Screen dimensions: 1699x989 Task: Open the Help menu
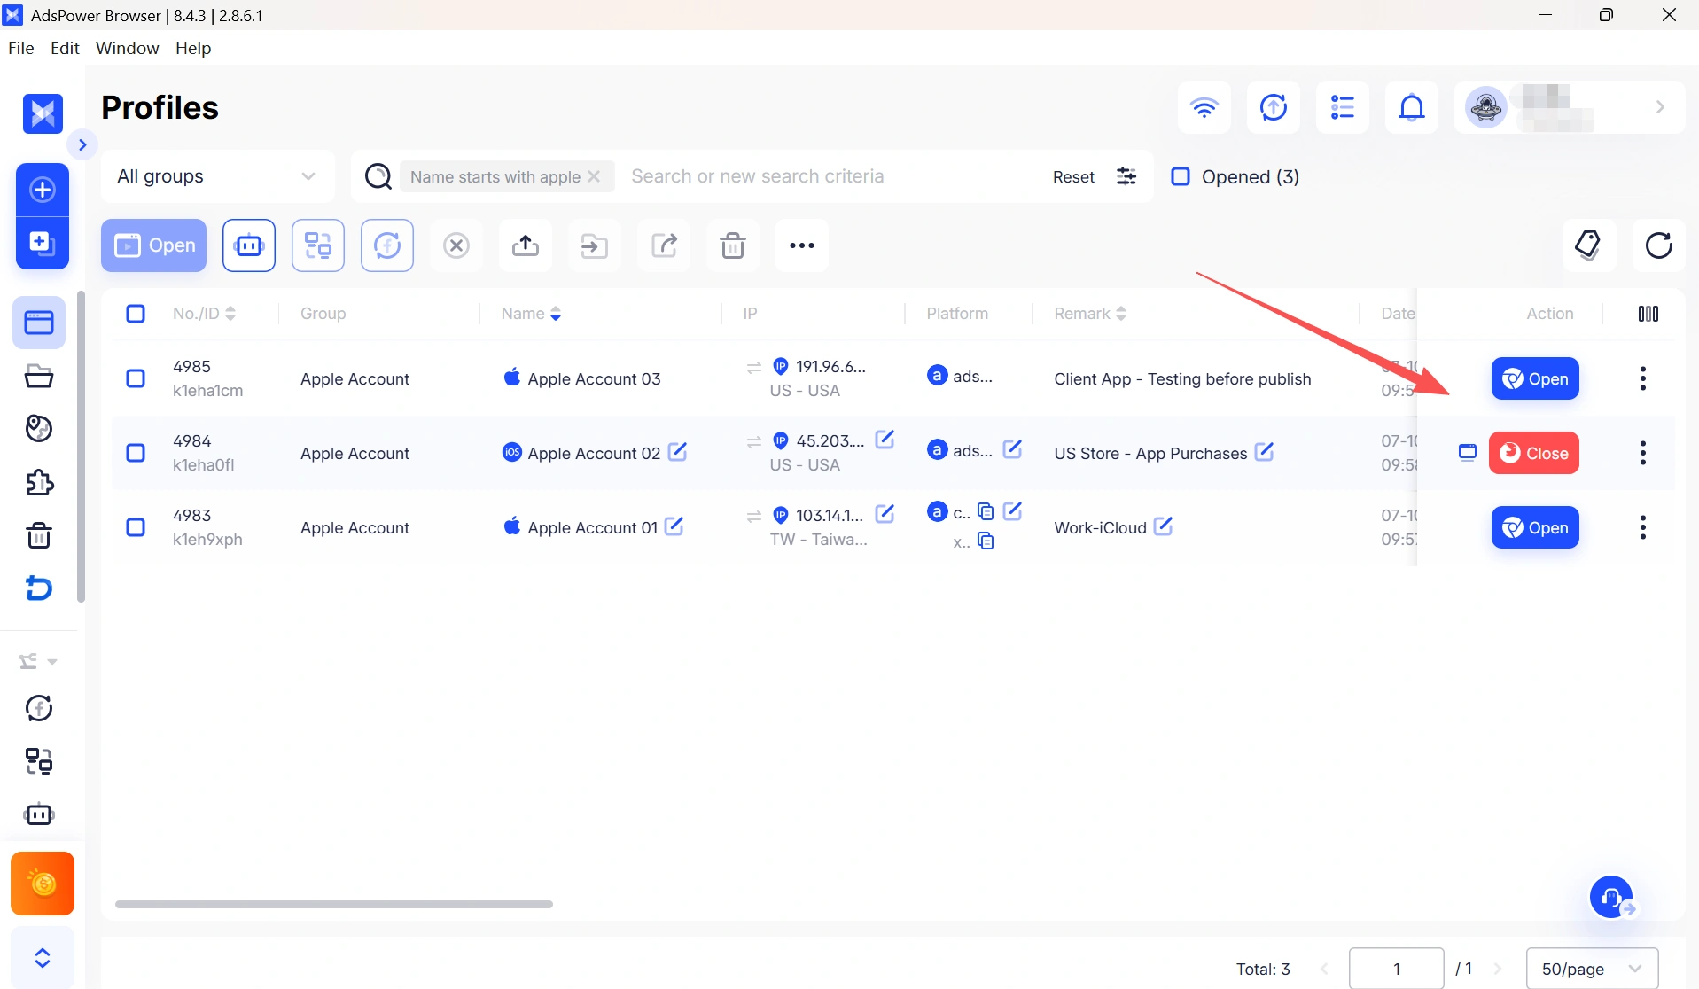point(193,48)
